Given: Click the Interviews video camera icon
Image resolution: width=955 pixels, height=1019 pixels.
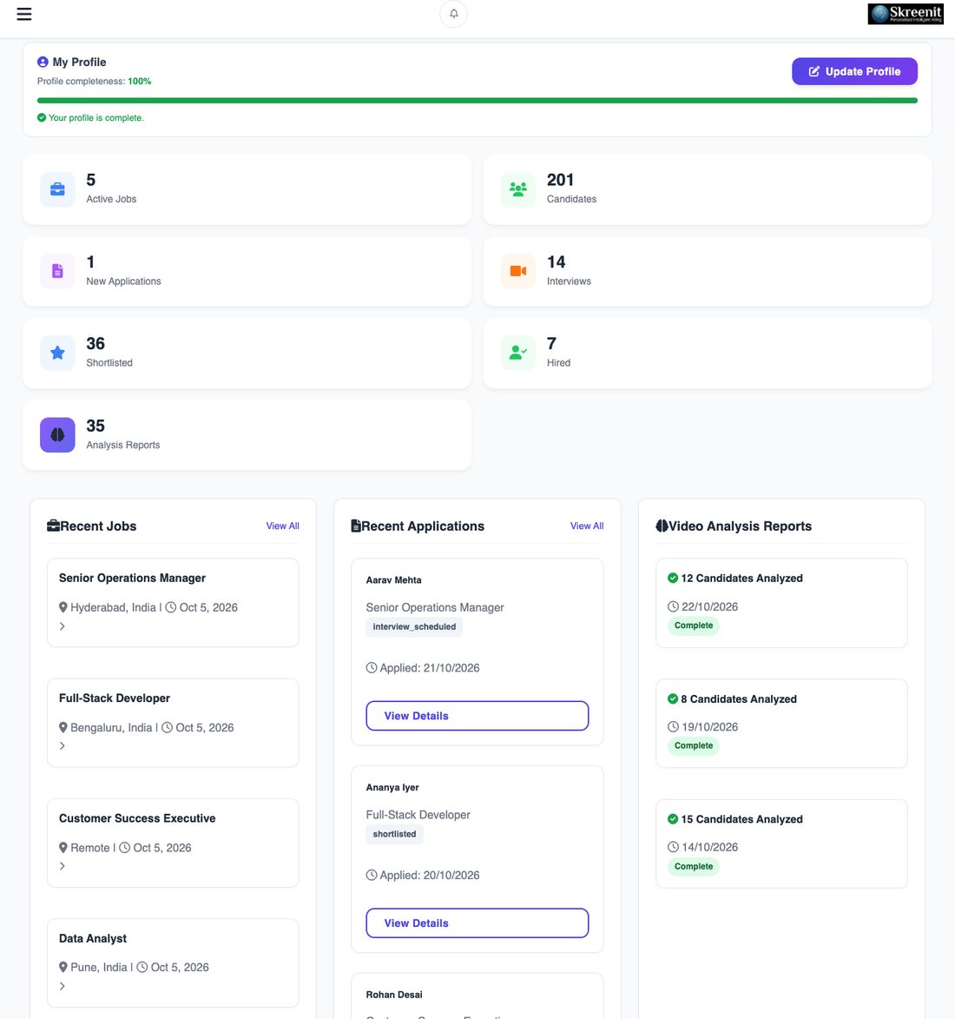Looking at the screenshot, I should click(x=517, y=271).
